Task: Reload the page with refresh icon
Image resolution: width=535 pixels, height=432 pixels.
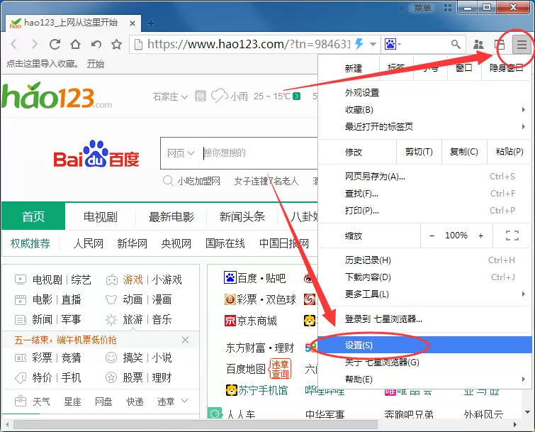Action: [x=55, y=44]
